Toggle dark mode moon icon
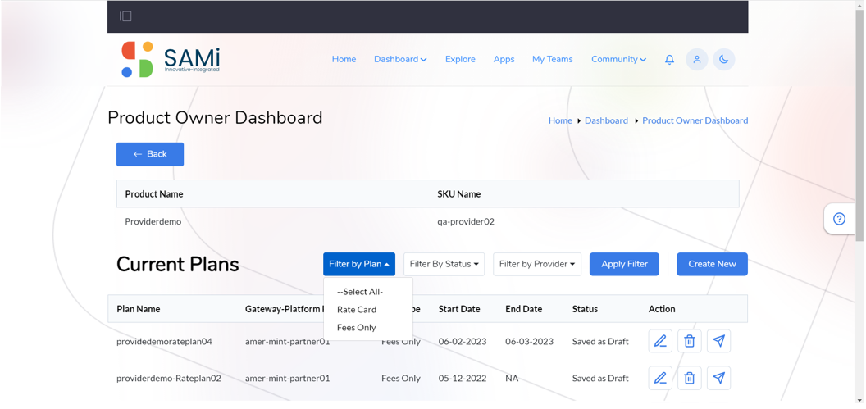The image size is (866, 409). 724,60
